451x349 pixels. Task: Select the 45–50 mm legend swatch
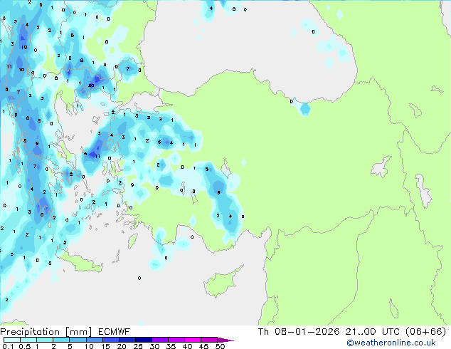point(209,340)
